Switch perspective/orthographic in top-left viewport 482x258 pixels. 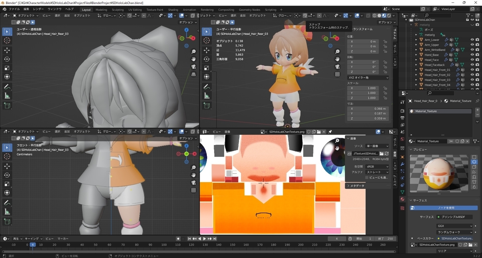(x=194, y=74)
